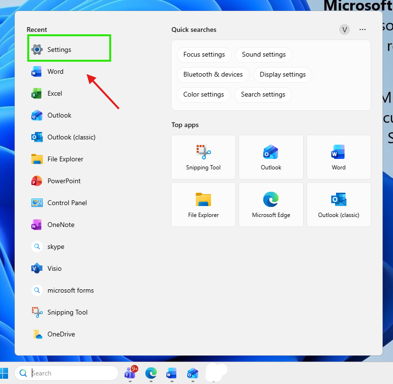Launch Outlook from Top apps
393x384 pixels.
[x=271, y=157]
